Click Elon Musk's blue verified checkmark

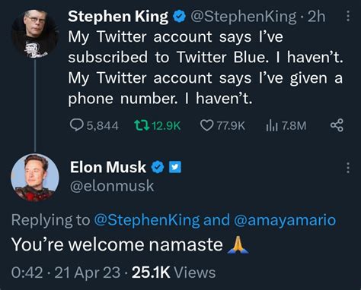158,167
